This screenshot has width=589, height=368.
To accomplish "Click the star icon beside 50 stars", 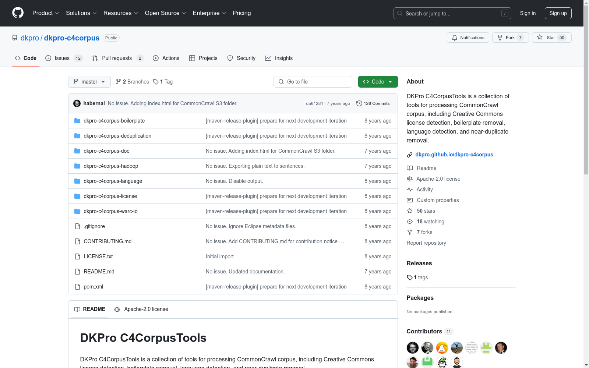I will click(410, 211).
